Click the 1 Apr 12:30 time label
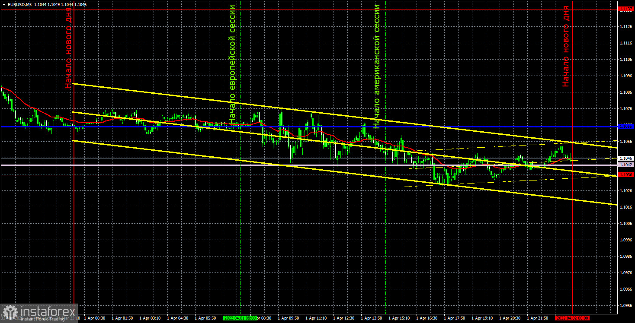The width and height of the screenshot is (635, 323). coord(344,318)
